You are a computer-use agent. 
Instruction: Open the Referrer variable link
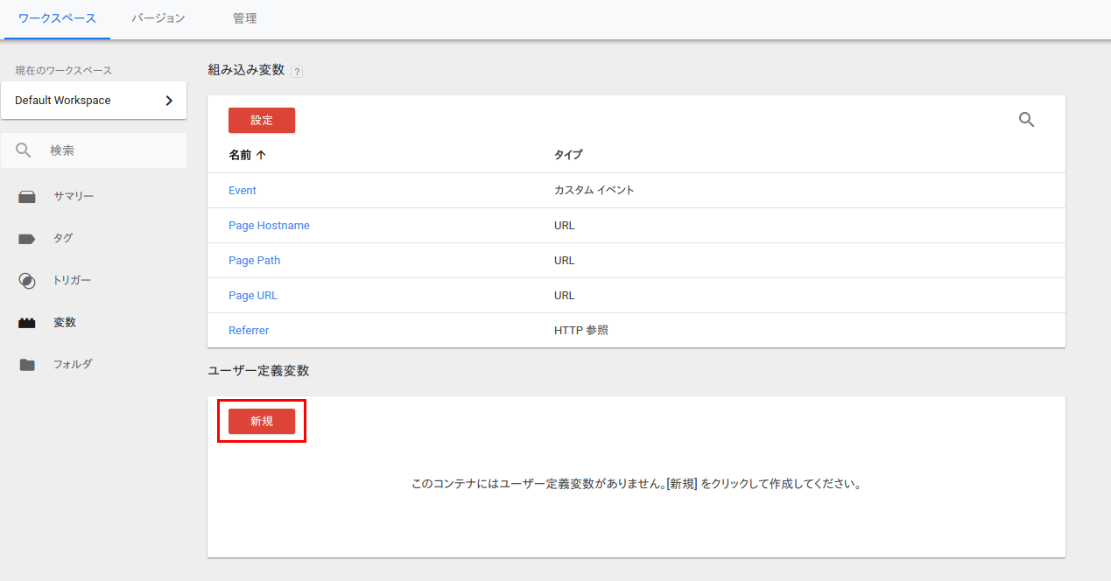point(248,330)
